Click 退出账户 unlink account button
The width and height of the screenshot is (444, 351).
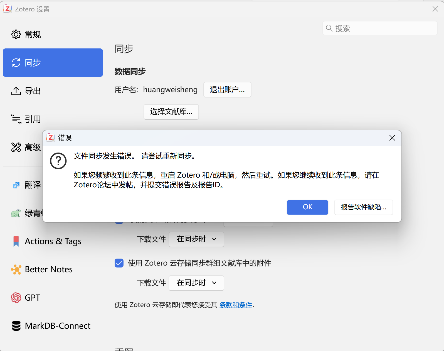[x=227, y=90]
